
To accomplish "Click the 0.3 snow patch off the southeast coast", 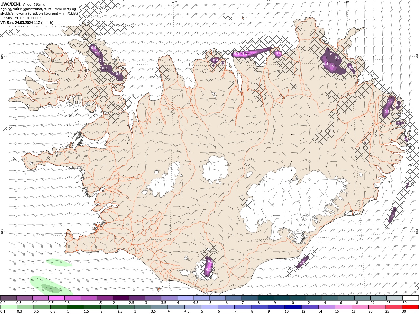I will [392, 215].
